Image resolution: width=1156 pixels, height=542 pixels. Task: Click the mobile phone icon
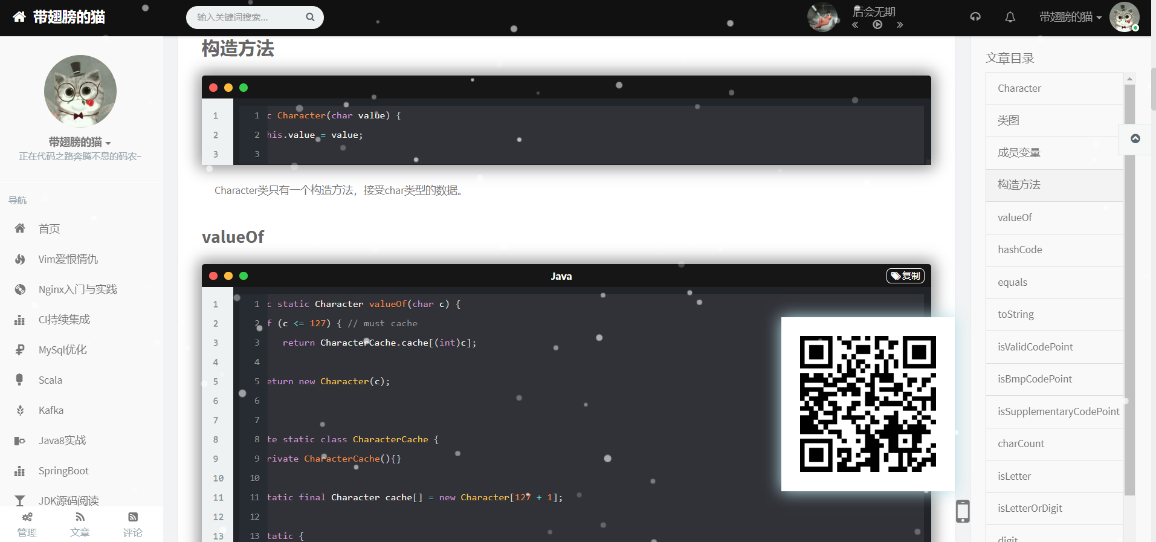point(963,511)
